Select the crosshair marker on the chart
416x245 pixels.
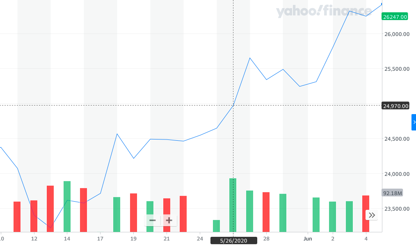point(233,106)
